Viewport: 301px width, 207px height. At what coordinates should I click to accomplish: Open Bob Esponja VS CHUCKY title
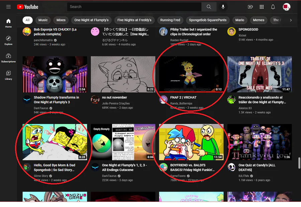point(55,32)
